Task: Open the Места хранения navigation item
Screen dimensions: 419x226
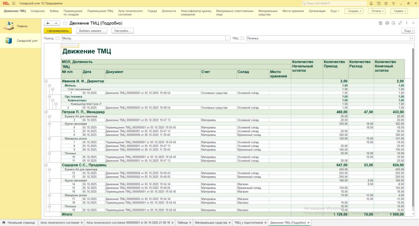Action: [x=293, y=11]
